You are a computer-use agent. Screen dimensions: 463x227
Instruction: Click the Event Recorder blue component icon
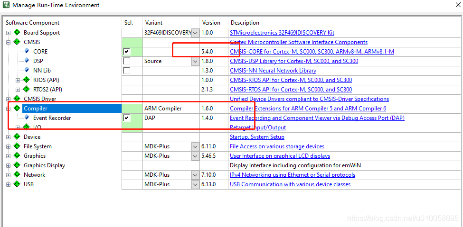pos(27,118)
